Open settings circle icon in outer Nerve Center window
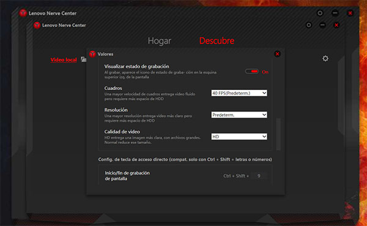 click(320, 13)
